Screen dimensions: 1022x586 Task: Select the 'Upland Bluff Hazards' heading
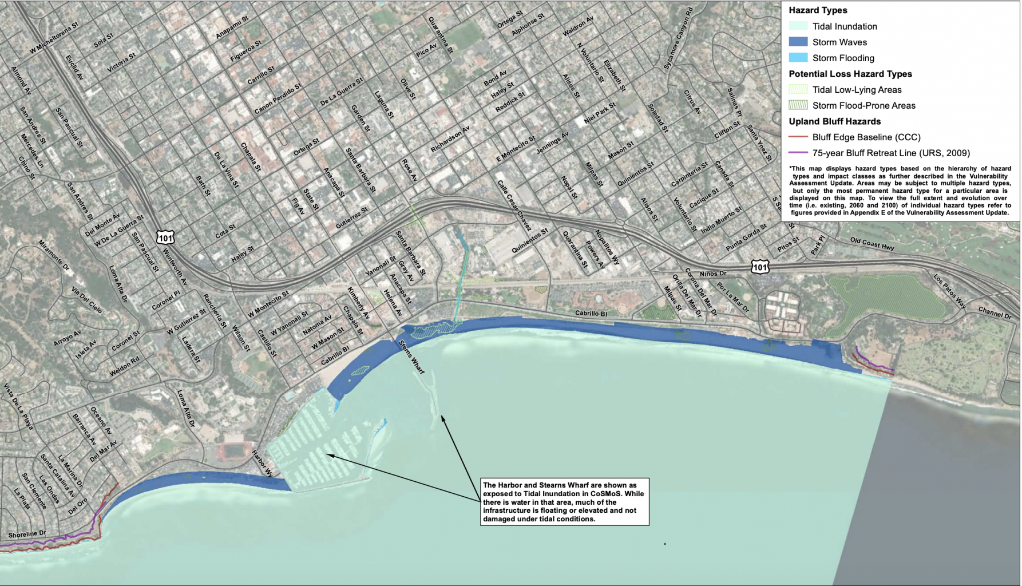(x=835, y=121)
